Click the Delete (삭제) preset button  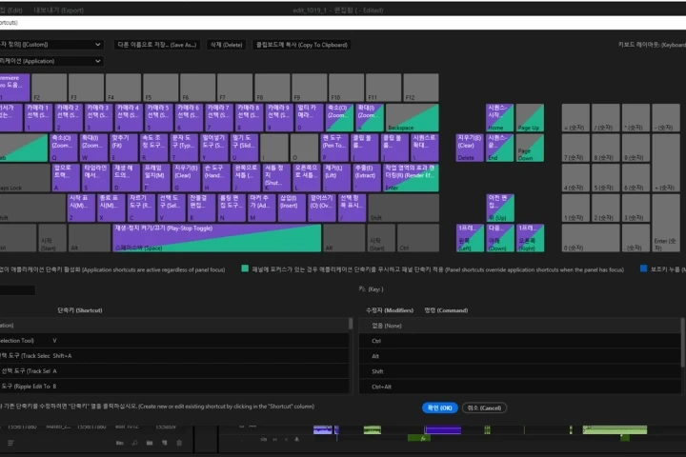pyautogui.click(x=226, y=45)
